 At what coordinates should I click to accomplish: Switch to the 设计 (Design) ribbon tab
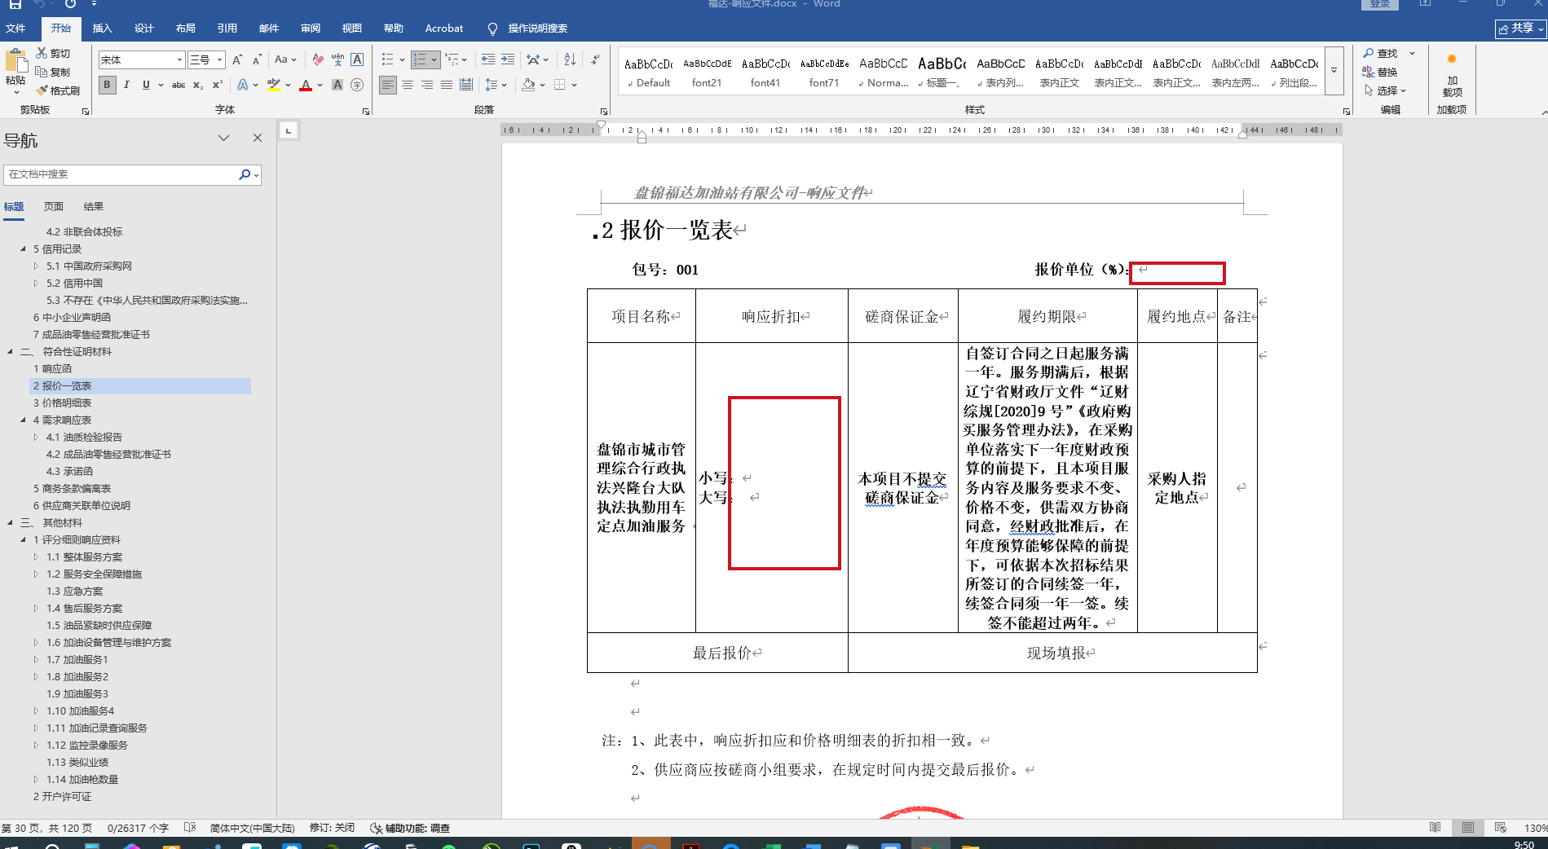[143, 29]
